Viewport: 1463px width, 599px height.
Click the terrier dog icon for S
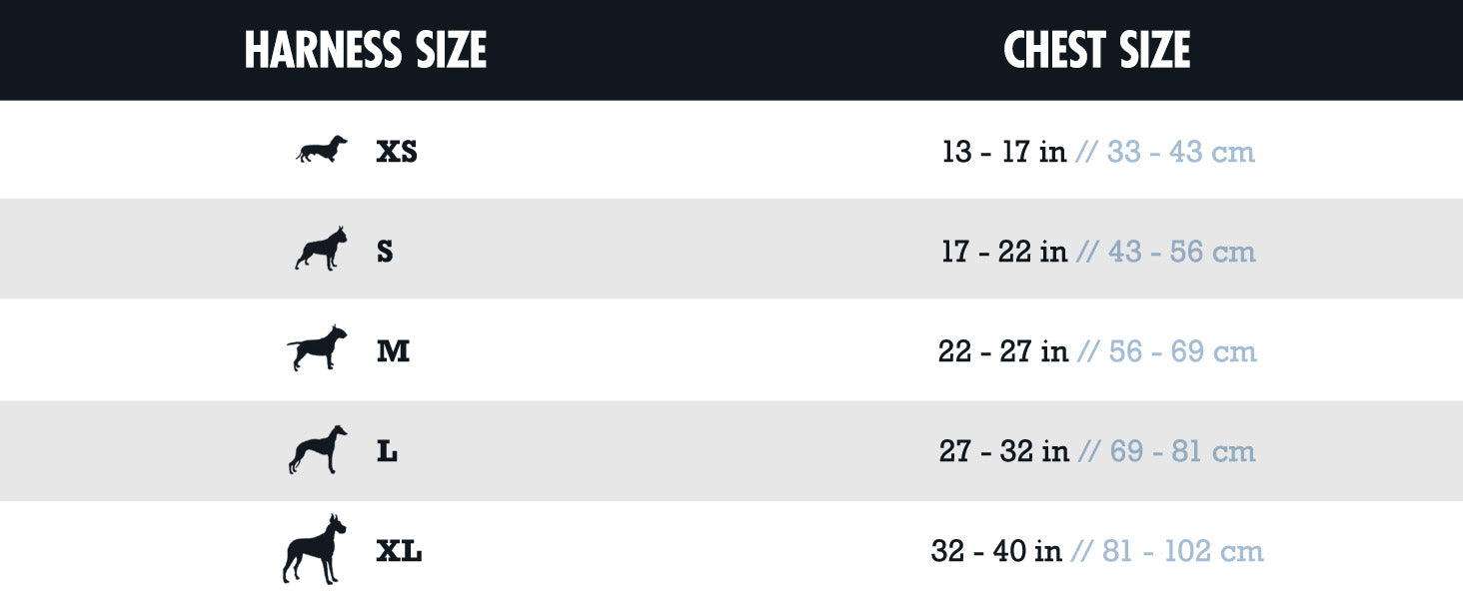(321, 249)
